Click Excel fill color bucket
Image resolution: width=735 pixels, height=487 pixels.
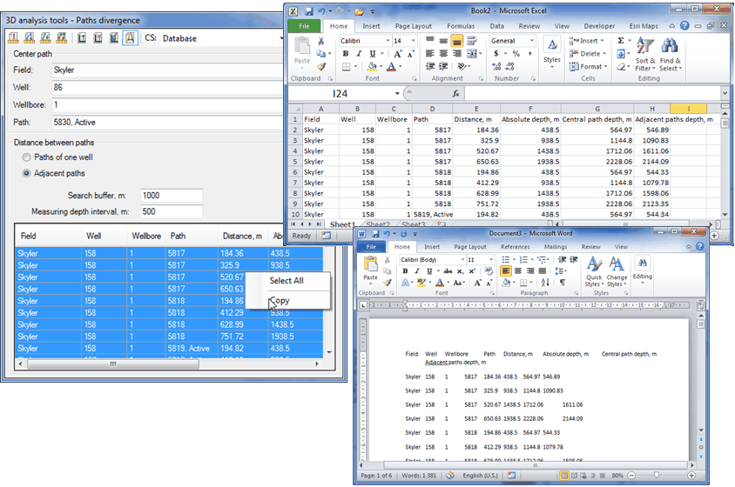[372, 66]
